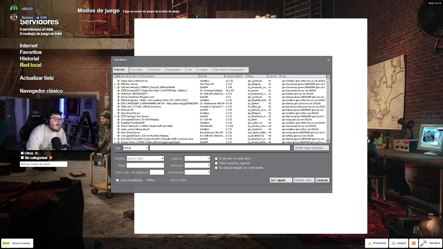This screenshot has height=249, width=443.
Task: Click the Servidores (667) column header
Action: (x=159, y=76)
